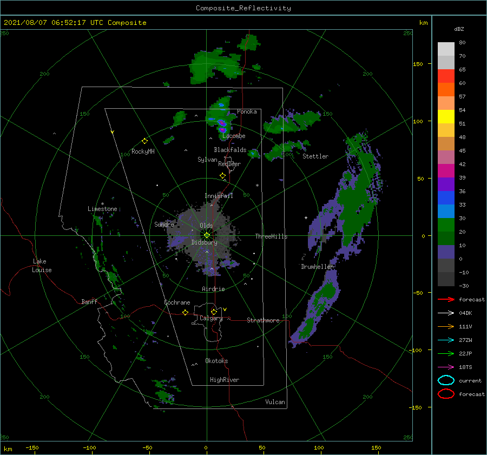Click the red forecast arrow legend icon
The image size is (487, 455).
(446, 299)
